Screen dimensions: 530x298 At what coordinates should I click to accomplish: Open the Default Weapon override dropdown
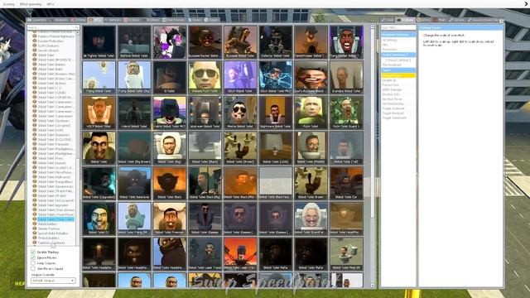pos(53,281)
